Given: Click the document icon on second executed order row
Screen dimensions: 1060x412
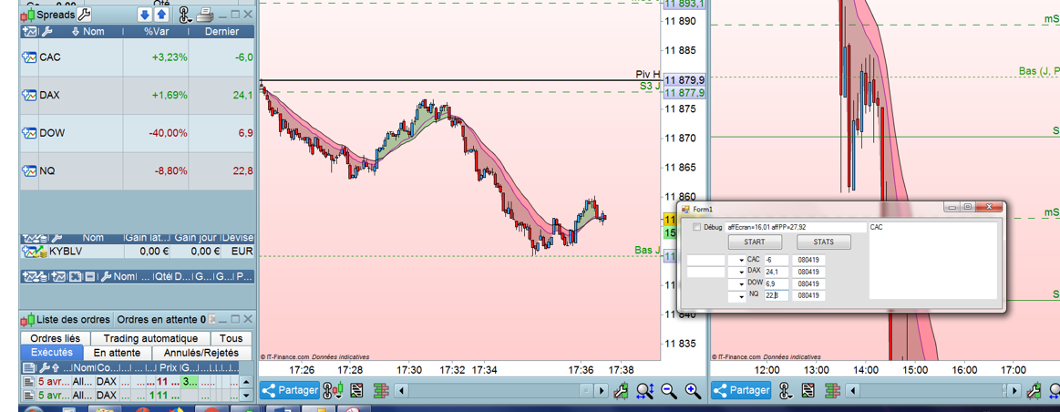Looking at the screenshot, I should (x=28, y=395).
